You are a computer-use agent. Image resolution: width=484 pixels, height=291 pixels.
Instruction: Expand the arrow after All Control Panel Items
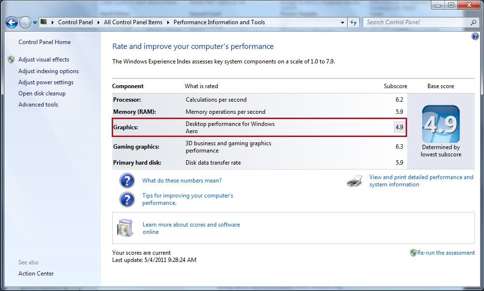coord(168,22)
